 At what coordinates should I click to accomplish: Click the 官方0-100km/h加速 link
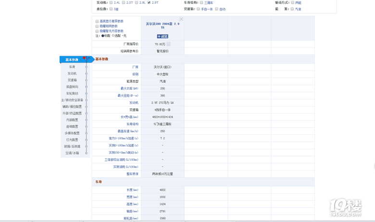click(x=124, y=138)
